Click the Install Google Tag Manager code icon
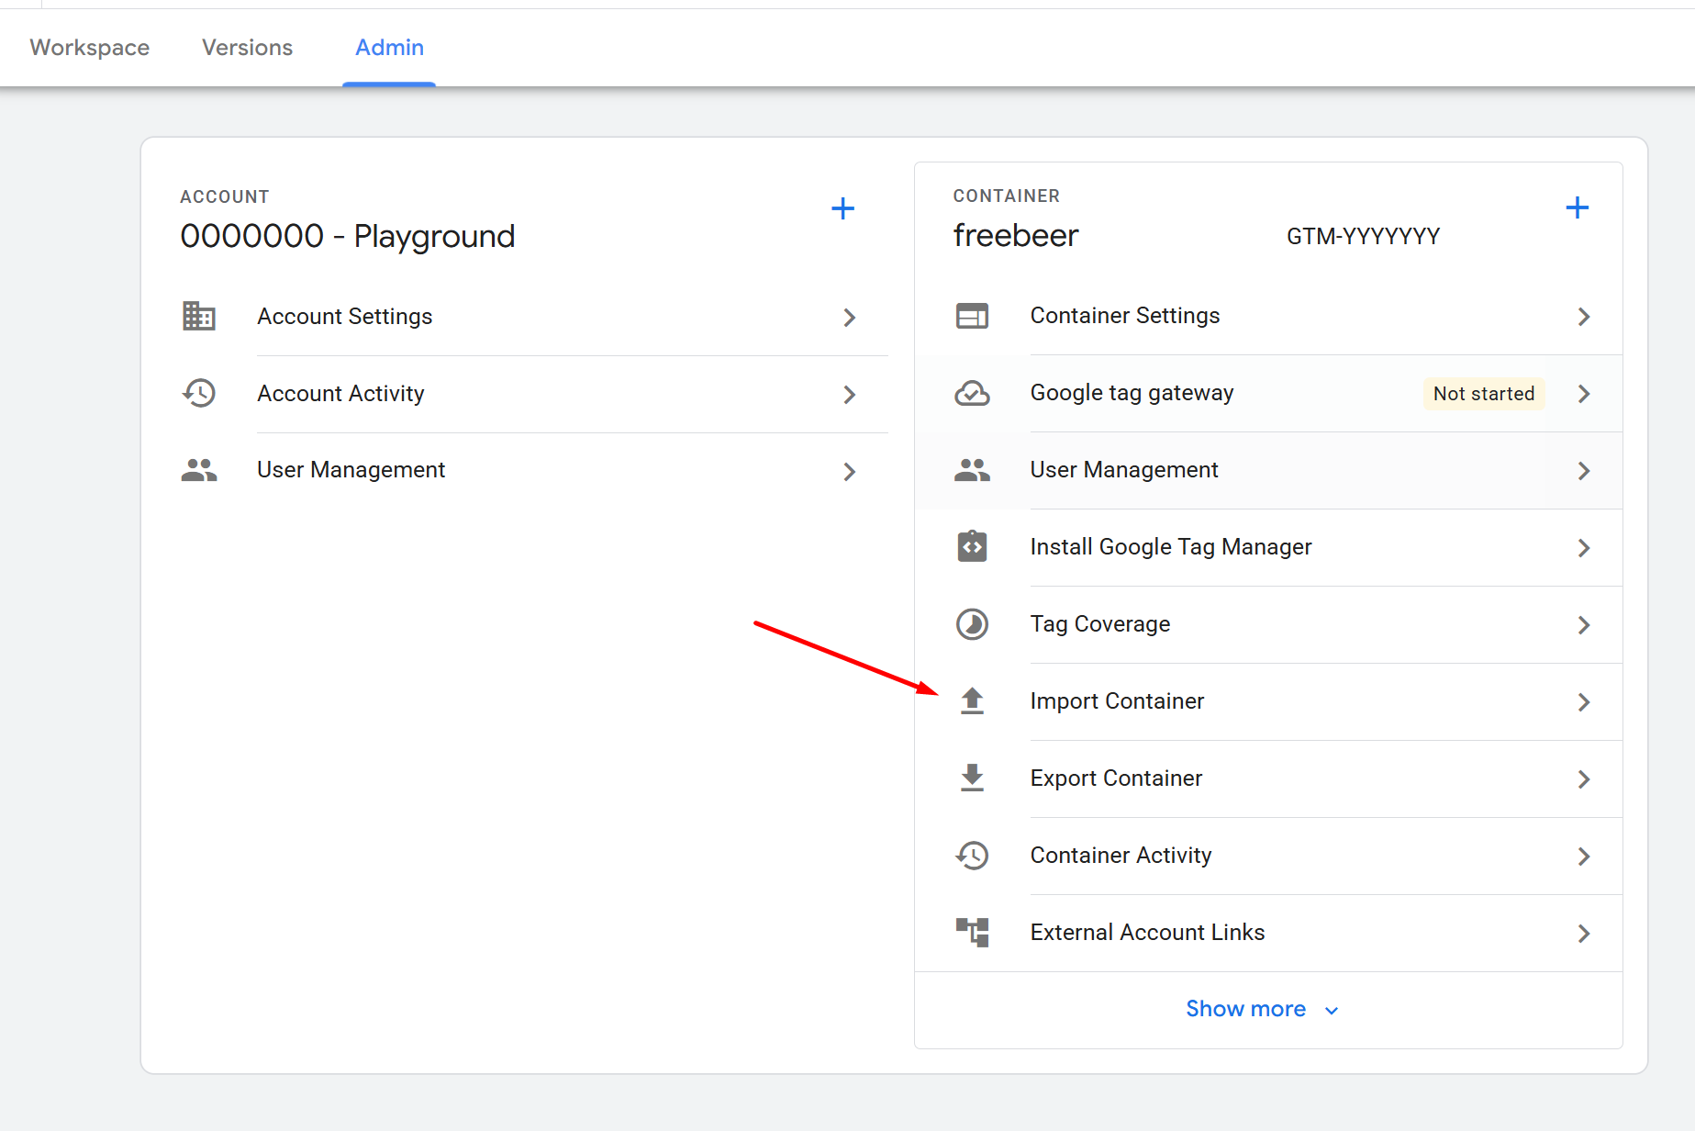1695x1131 pixels. click(x=972, y=546)
